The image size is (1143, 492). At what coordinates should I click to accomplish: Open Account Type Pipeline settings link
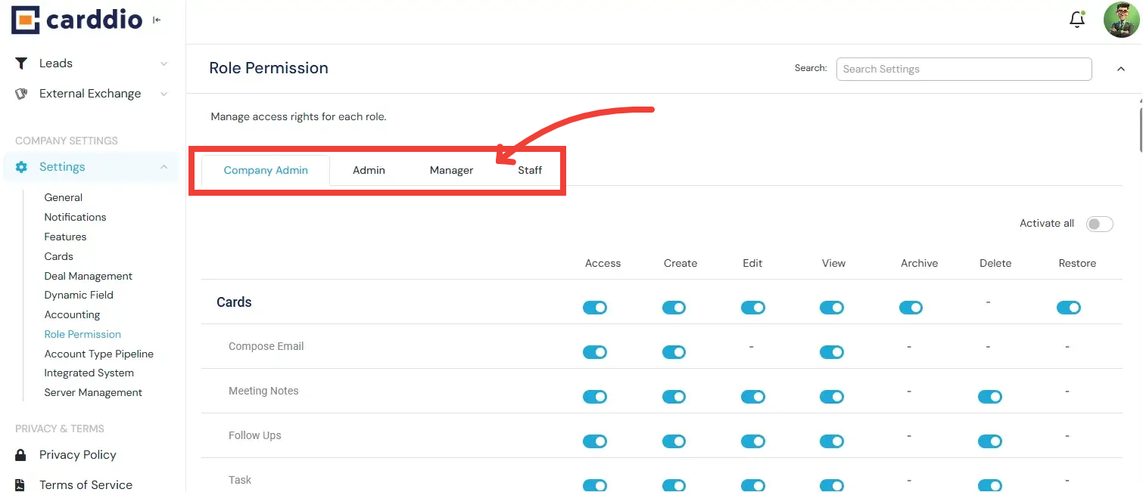[x=99, y=354]
